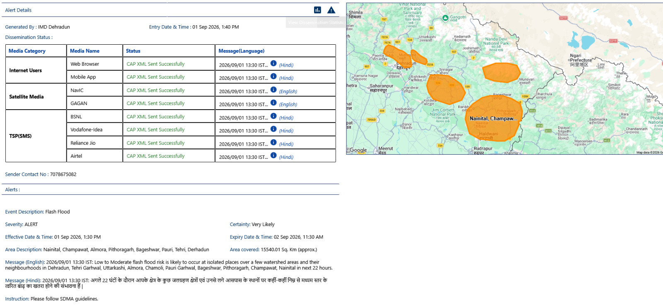Viewport: 663px width, 307px height.
Task: Click the Mobile App media name
Action: 83,77
